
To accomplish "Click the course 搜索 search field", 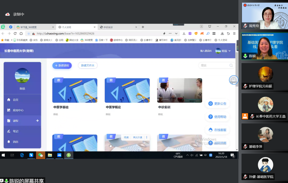I will (x=215, y=66).
